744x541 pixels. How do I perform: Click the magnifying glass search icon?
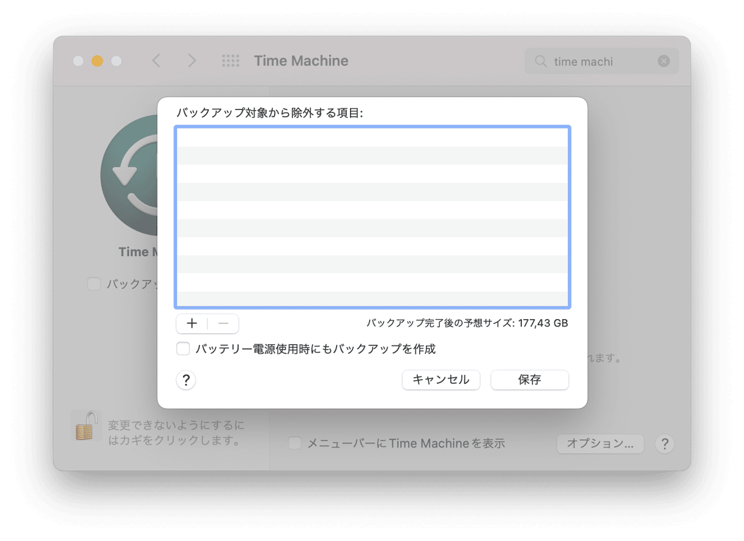pos(541,61)
